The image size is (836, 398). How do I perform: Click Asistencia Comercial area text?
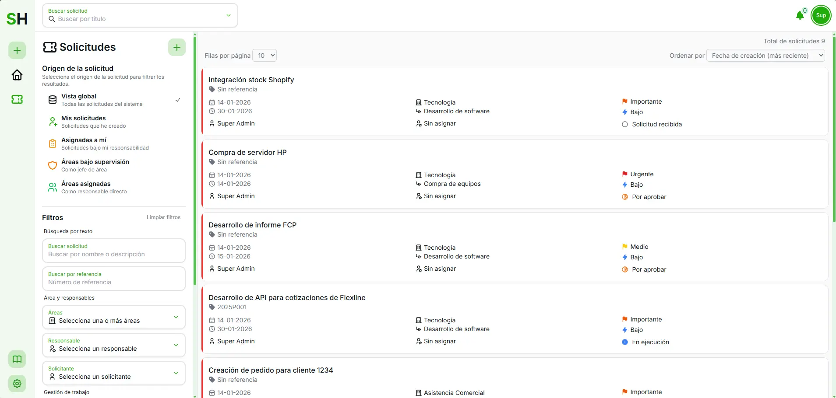point(454,393)
